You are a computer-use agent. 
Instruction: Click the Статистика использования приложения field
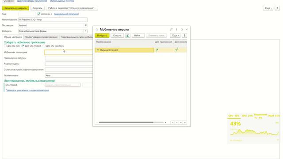[69, 70]
